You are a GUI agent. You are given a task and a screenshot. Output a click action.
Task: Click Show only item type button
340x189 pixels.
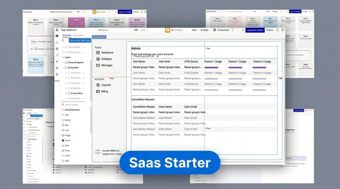click(80, 40)
